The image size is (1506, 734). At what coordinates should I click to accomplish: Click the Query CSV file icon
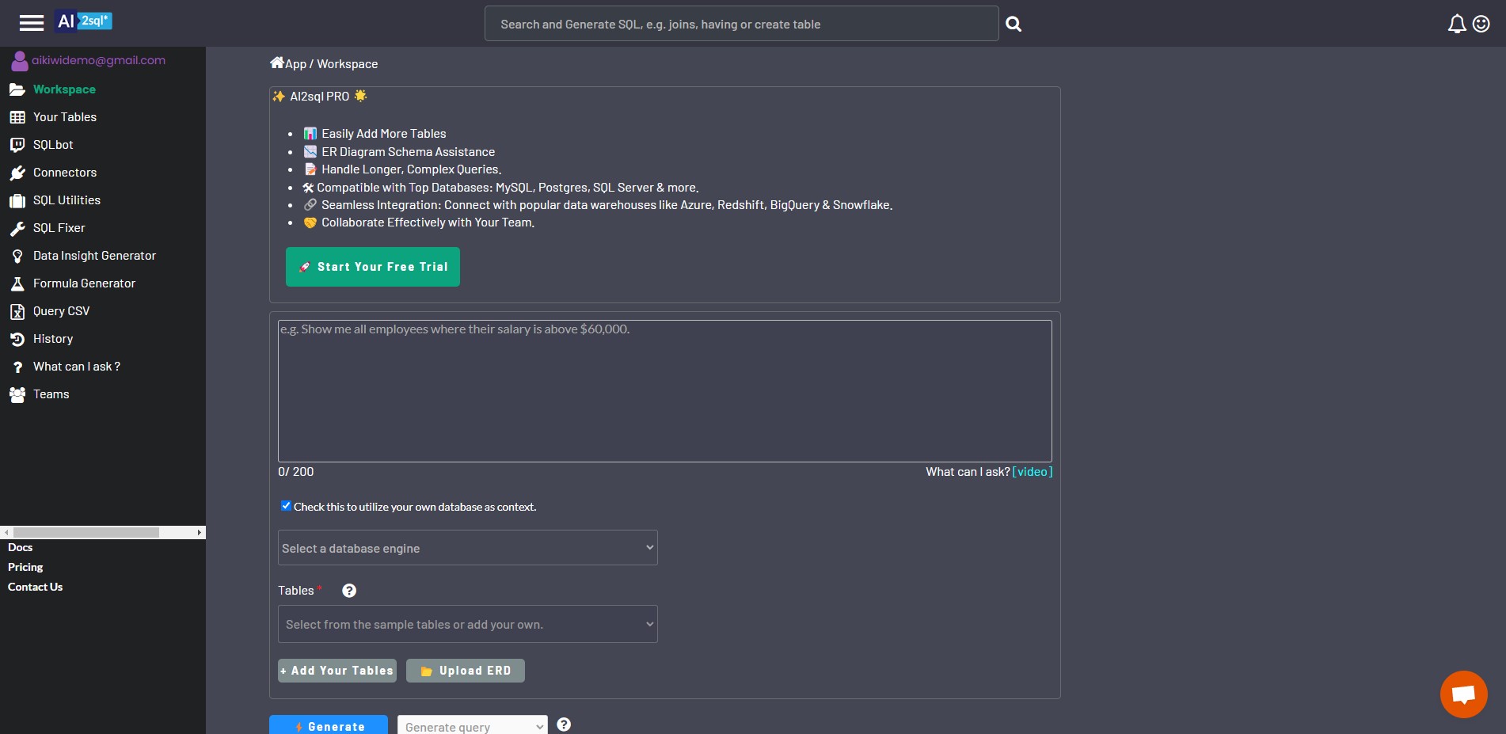coord(17,312)
